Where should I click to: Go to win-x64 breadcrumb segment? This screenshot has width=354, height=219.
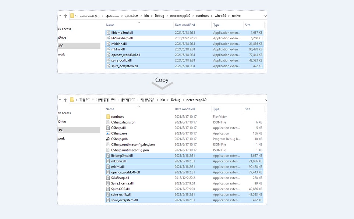click(220, 16)
